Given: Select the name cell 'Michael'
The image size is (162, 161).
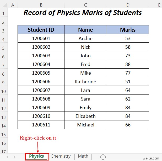Looking at the screenshot, I should [85, 125].
